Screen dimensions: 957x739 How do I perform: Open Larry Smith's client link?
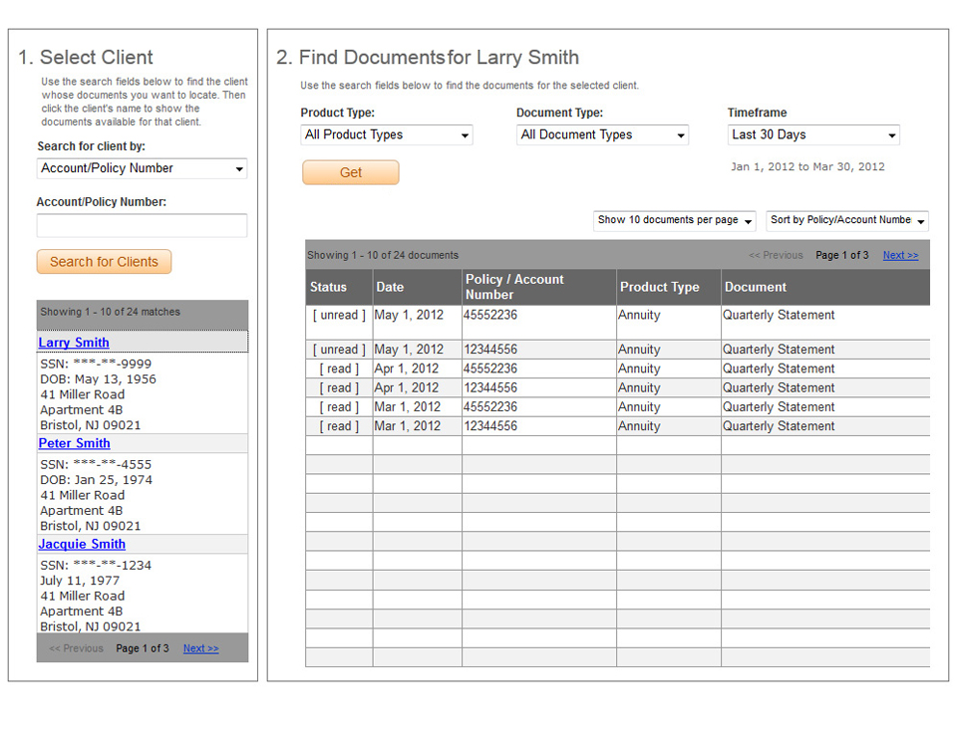click(x=74, y=343)
